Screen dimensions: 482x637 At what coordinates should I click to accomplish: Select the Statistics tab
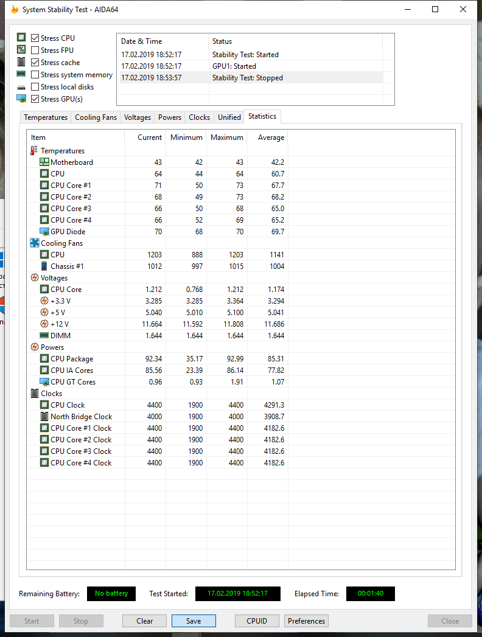click(262, 116)
